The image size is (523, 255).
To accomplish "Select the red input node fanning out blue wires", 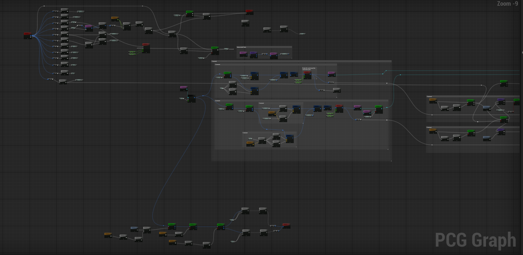I will [28, 36].
